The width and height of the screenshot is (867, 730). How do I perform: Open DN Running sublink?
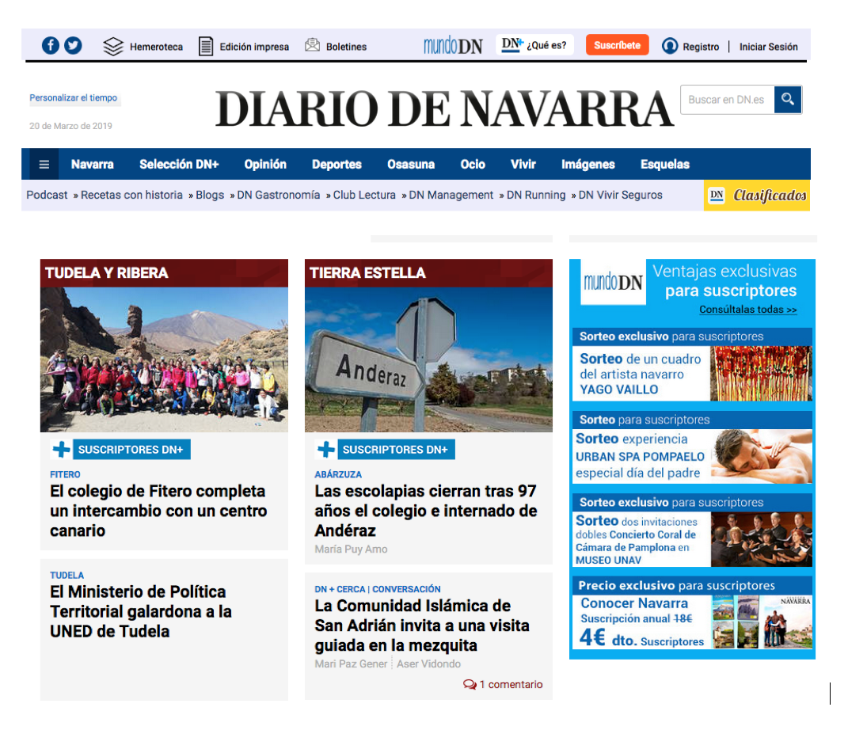pos(536,196)
